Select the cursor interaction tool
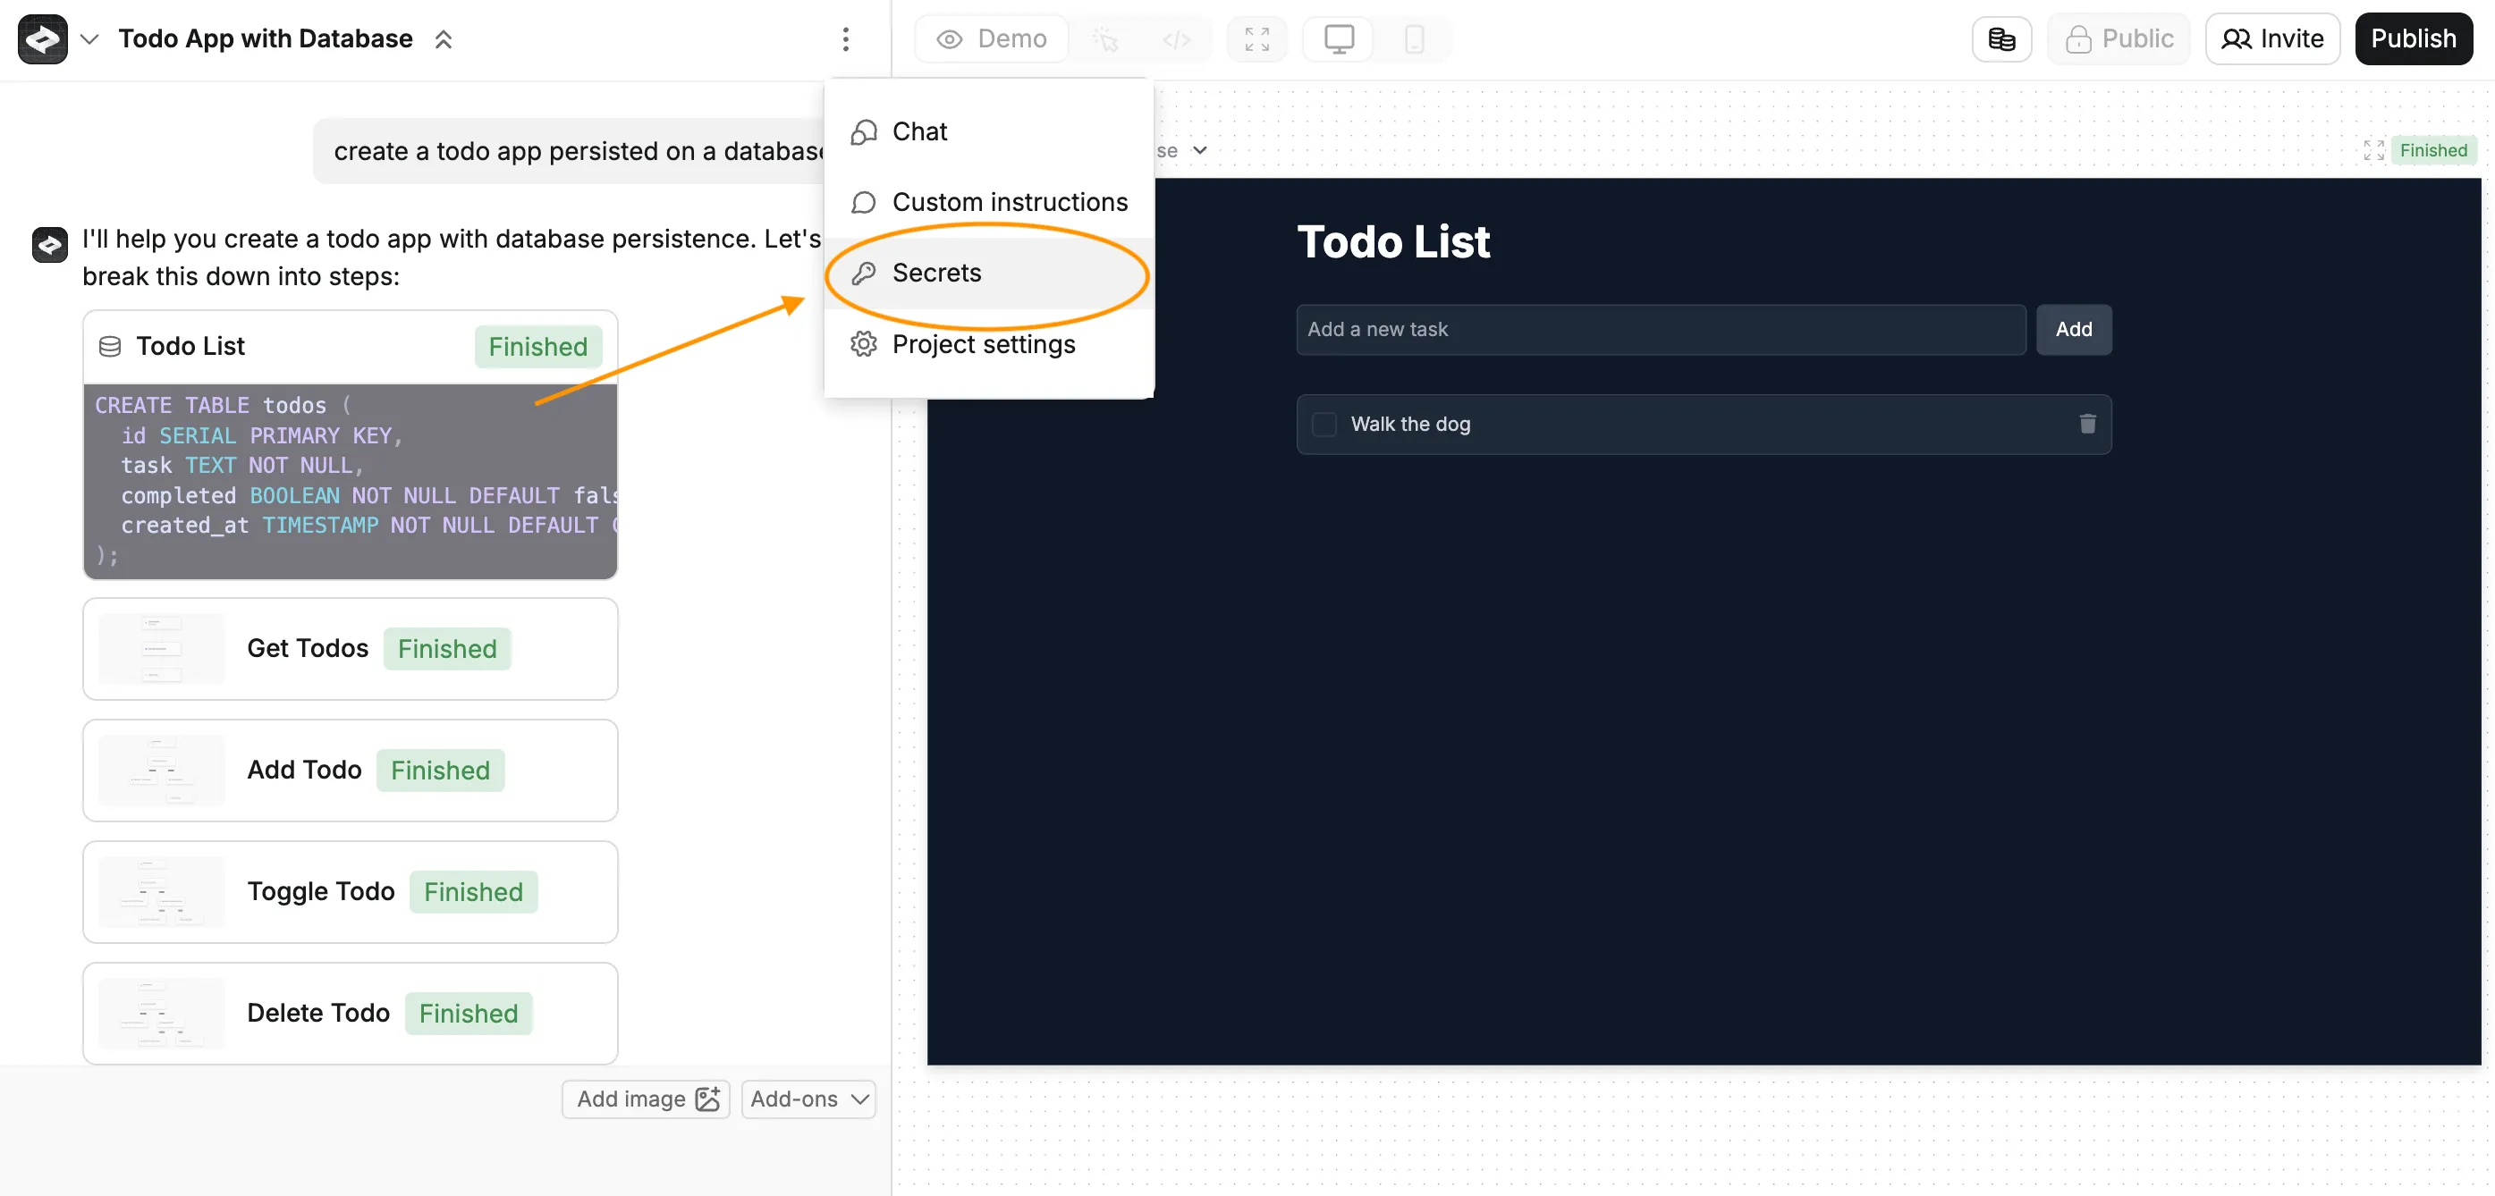Viewport: 2495px width, 1196px height. [1107, 38]
